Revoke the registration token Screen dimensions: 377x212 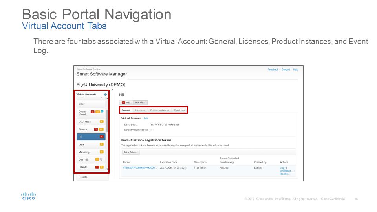coord(284,174)
